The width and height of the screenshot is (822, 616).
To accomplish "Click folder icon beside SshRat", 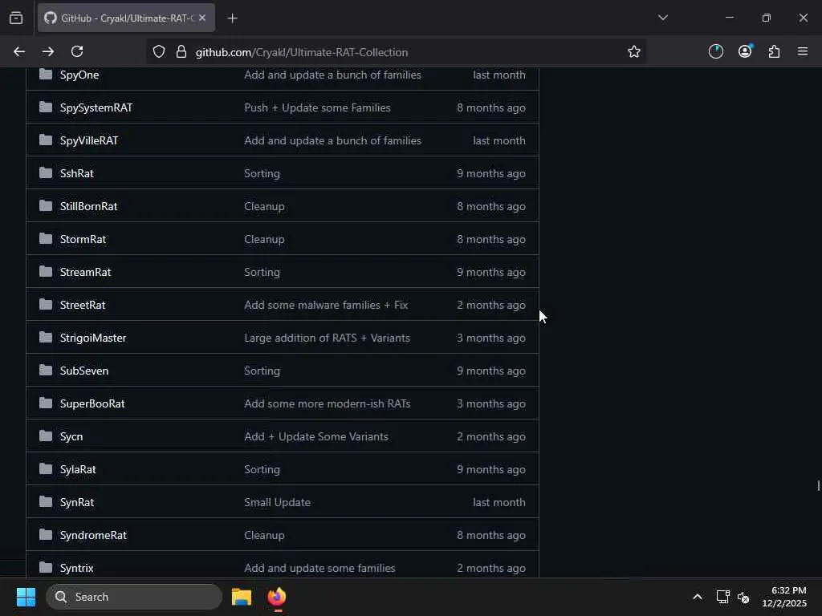I will click(46, 173).
